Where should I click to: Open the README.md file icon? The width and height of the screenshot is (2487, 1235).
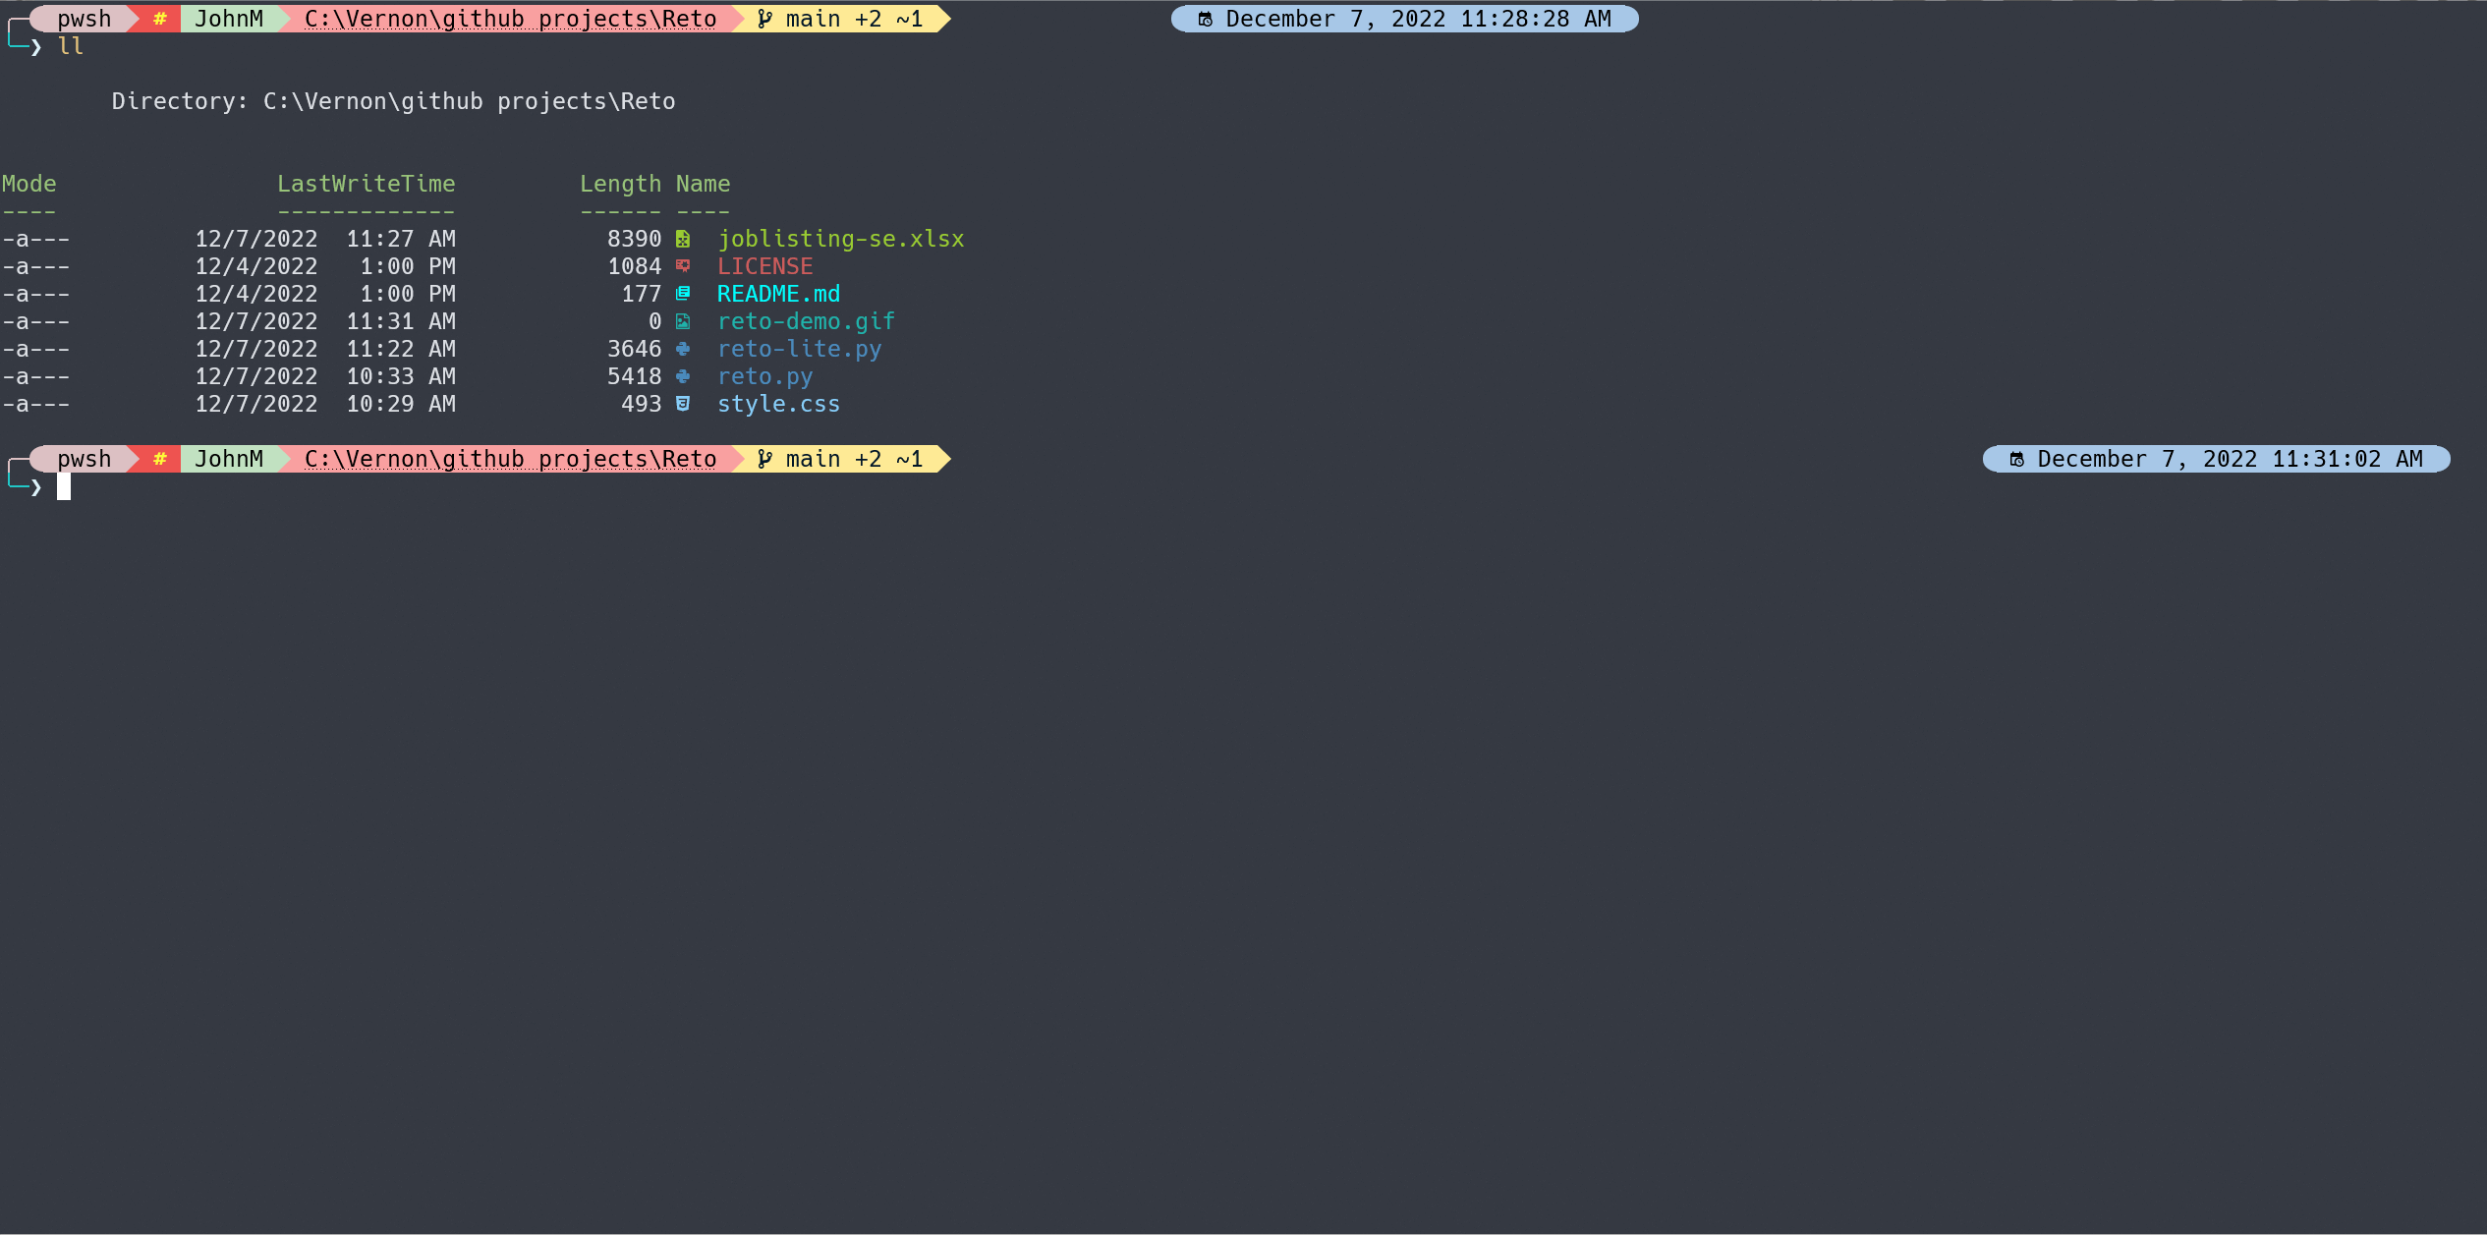pos(684,294)
